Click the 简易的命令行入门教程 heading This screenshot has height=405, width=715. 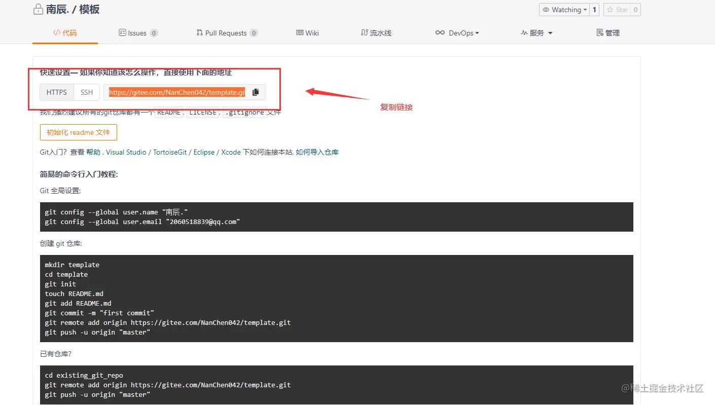coord(79,174)
